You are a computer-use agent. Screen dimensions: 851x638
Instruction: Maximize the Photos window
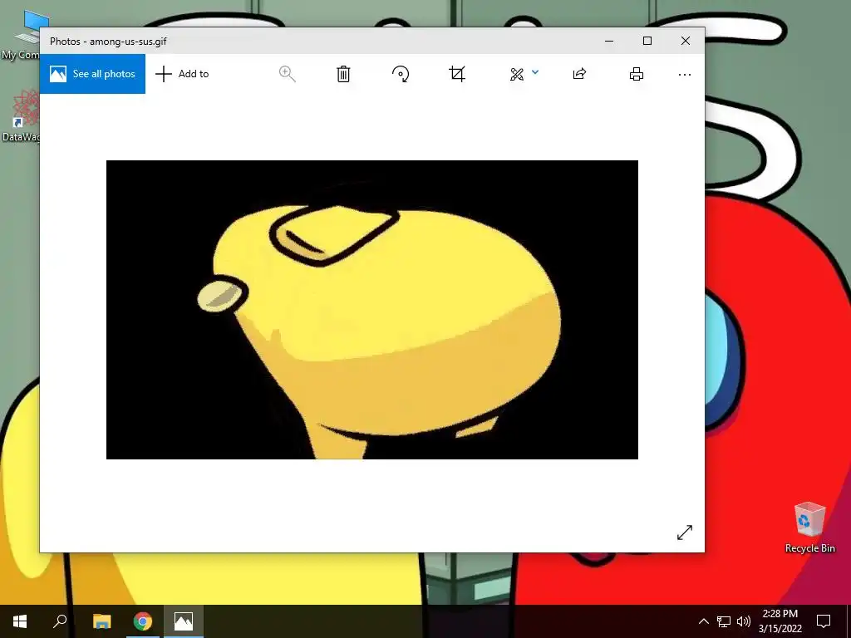[647, 41]
